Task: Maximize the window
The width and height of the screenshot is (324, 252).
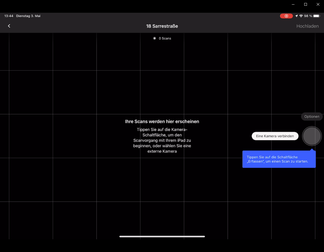Action: coord(305,4)
